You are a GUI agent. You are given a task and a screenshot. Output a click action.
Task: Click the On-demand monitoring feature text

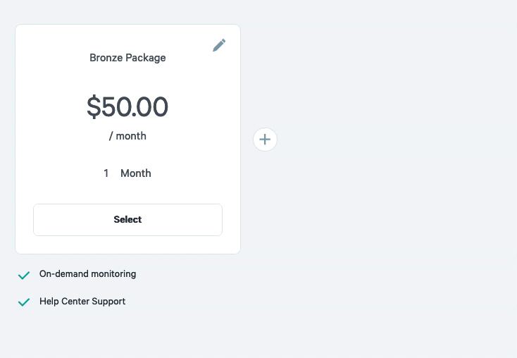coord(88,274)
